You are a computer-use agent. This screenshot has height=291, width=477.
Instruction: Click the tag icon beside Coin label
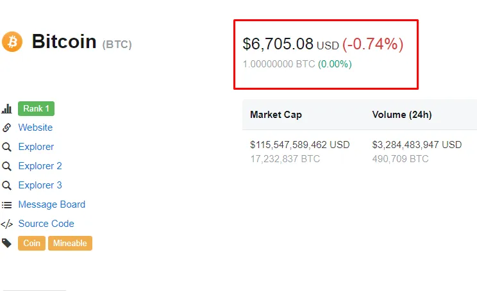point(6,243)
